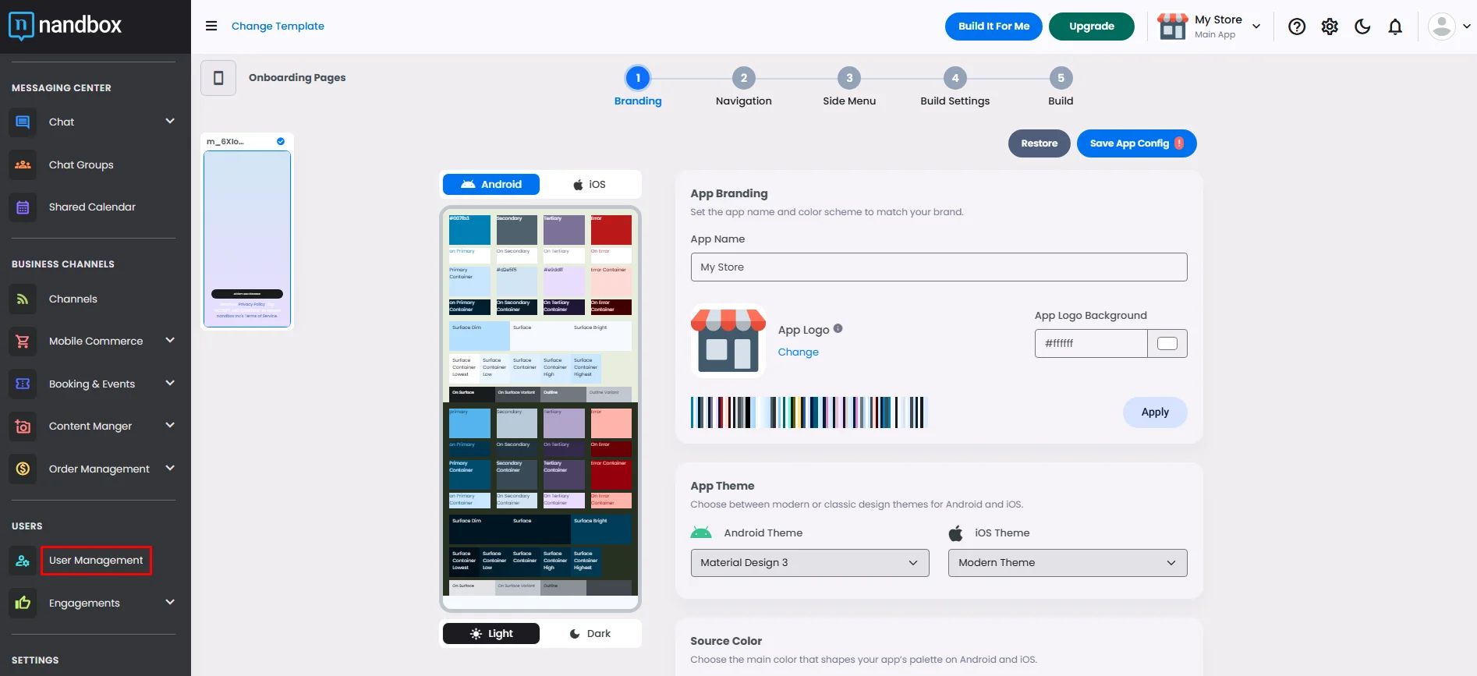This screenshot has height=676, width=1477.
Task: Go to step 3 Side Menu
Action: [849, 87]
